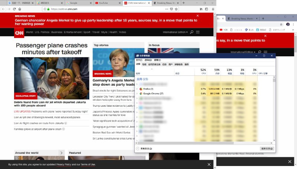Image resolution: width=297 pixels, height=169 pixels.
Task: Show Firefox sidebars icon
Action: point(207,9)
